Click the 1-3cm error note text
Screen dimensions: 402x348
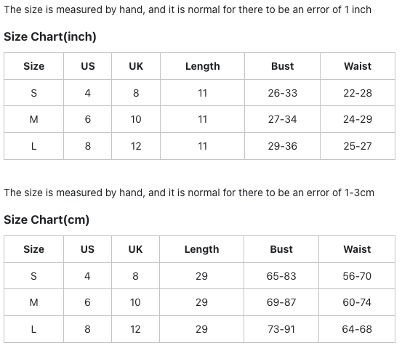(x=189, y=193)
